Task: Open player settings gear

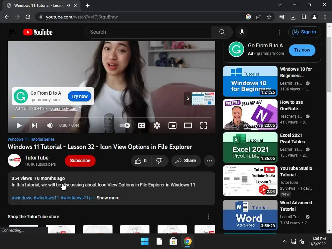Action: click(157, 125)
